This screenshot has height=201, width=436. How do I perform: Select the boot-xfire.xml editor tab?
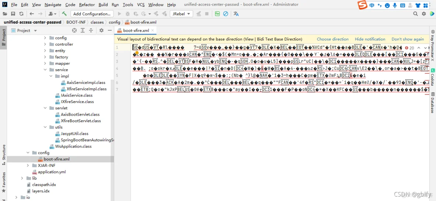(136, 31)
